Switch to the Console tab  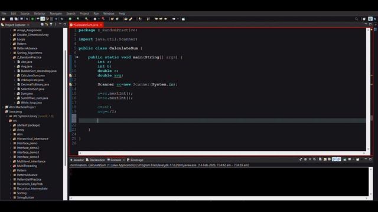point(114,160)
